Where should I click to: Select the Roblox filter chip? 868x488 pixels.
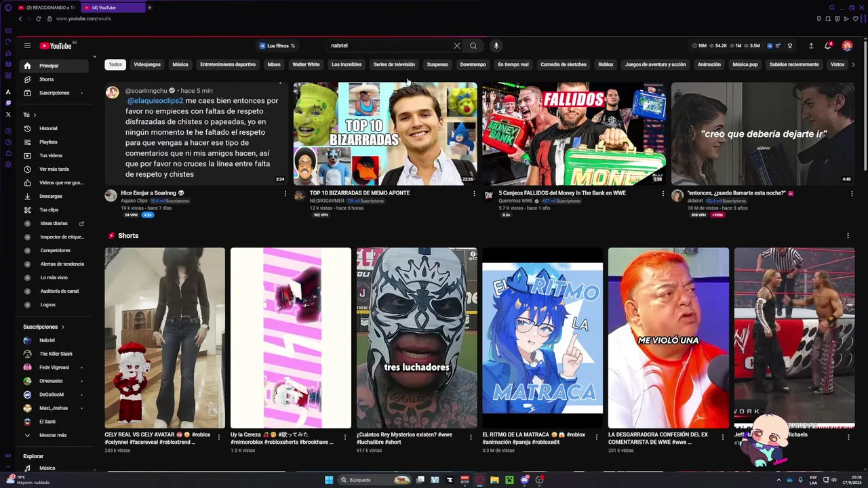tap(606, 64)
